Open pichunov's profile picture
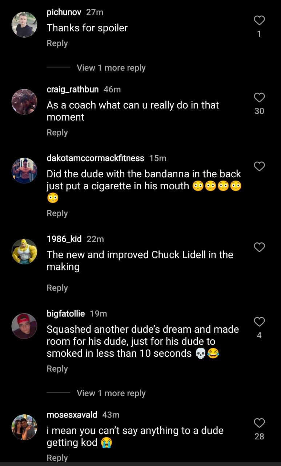 click(24, 25)
